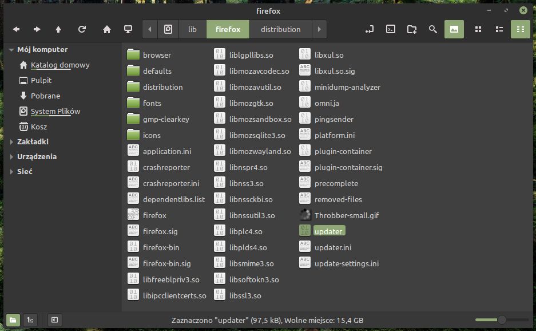Screen dimensions: 536x331
Task: Hide the sidebar using the status bar button
Action: point(55,320)
